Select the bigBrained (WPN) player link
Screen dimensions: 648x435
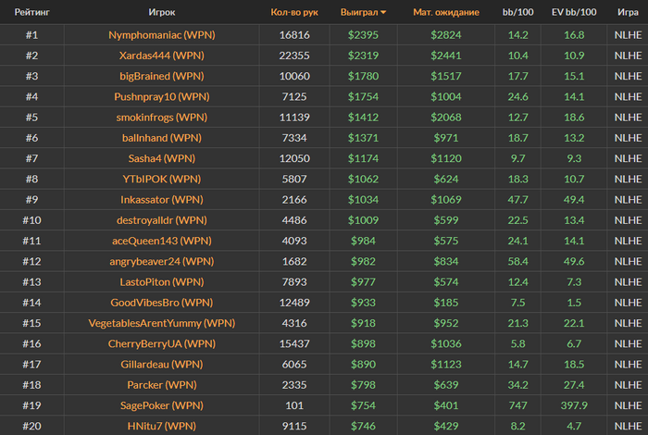click(x=162, y=76)
